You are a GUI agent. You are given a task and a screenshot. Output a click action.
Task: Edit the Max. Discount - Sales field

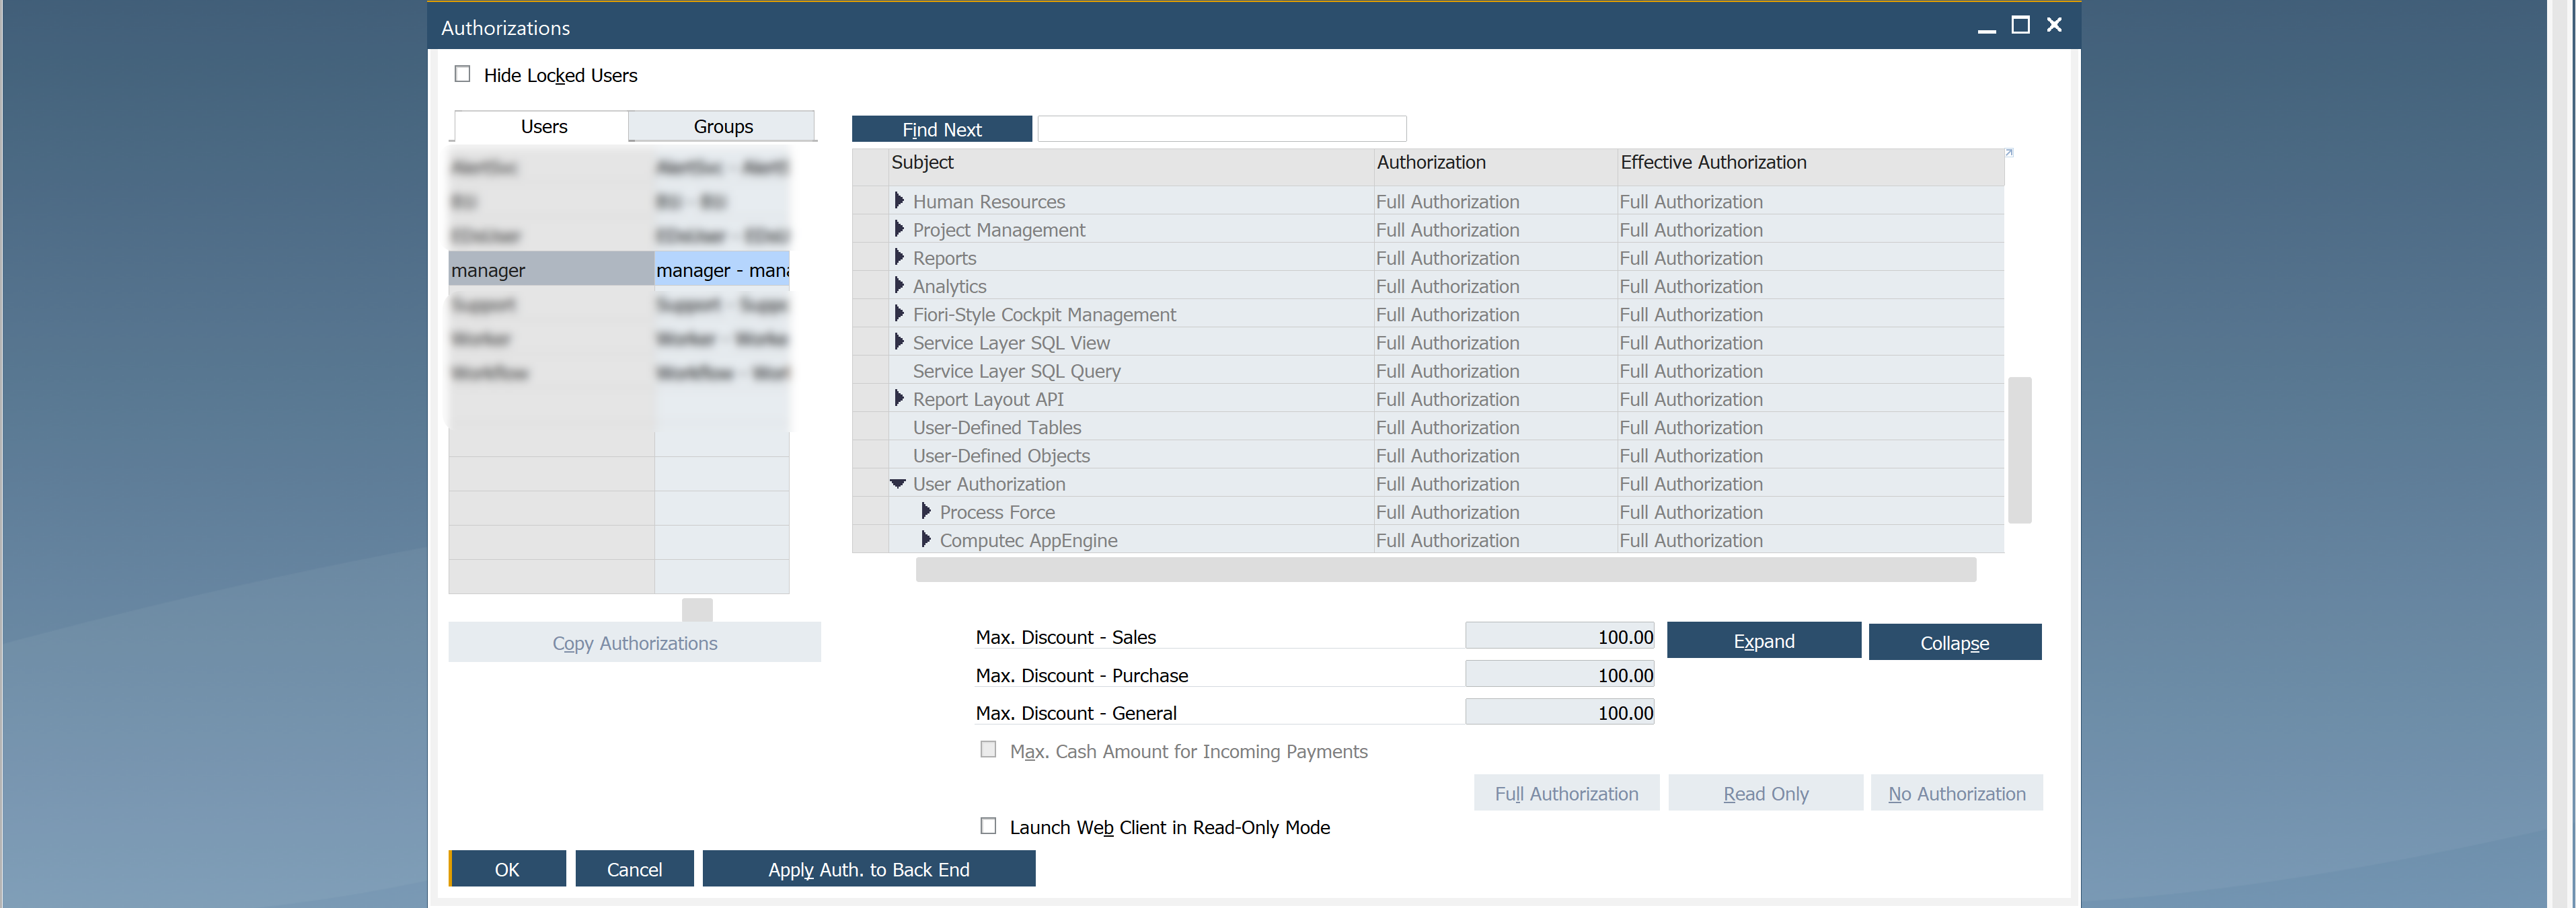click(1559, 636)
